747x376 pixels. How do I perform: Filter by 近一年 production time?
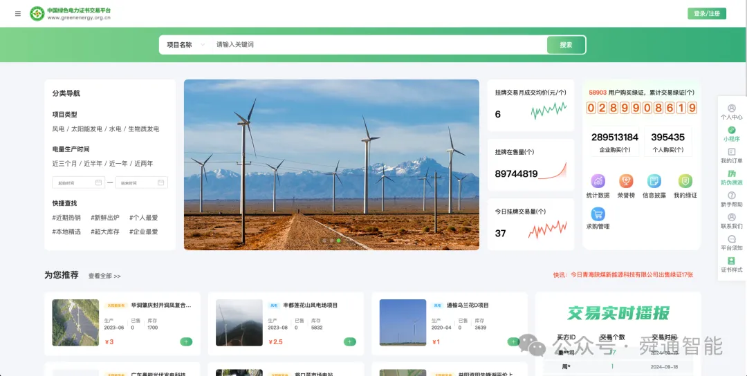click(118, 163)
